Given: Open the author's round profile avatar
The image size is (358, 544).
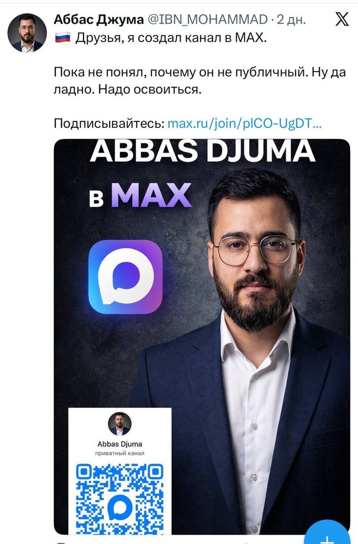Looking at the screenshot, I should tap(28, 33).
